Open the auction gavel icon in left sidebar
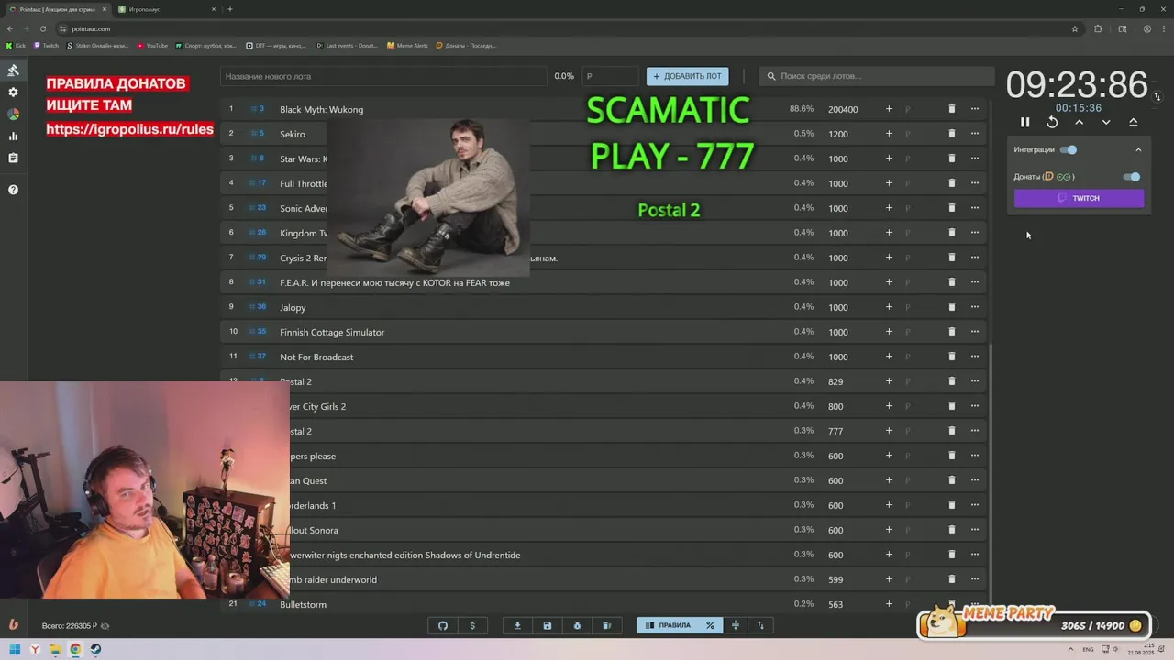Viewport: 1174px width, 660px height. point(13,71)
